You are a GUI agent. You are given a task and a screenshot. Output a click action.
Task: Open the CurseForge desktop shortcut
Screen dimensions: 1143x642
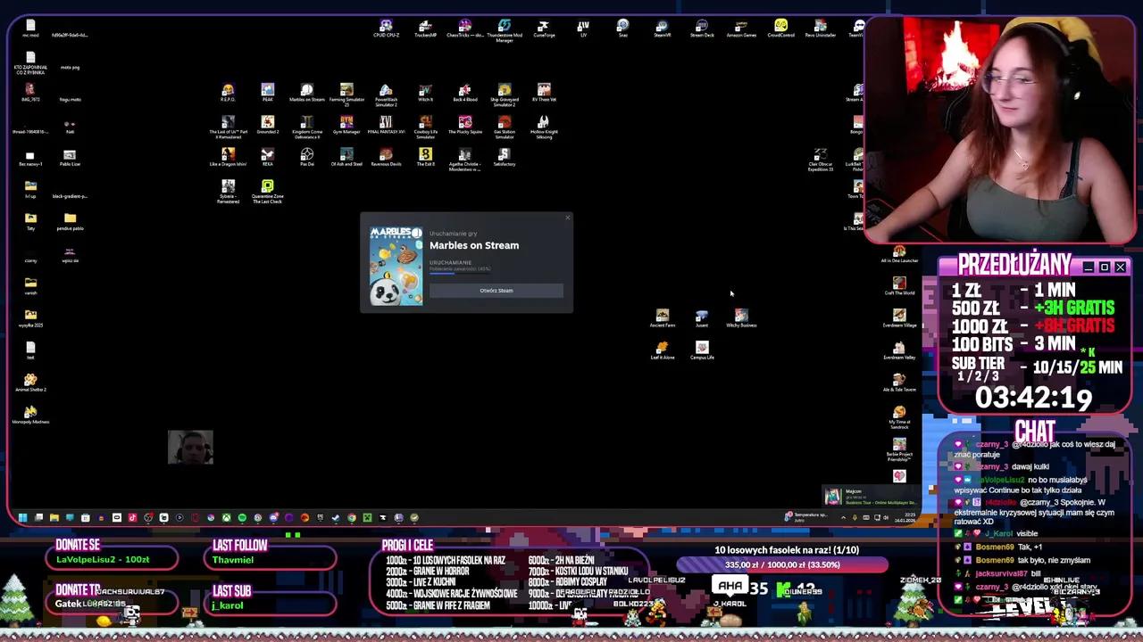coord(544,29)
